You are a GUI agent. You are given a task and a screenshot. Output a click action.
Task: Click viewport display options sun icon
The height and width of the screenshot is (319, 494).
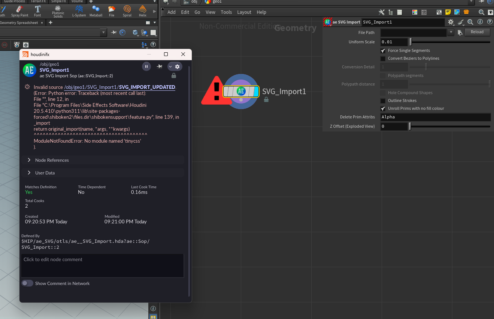point(26,44)
